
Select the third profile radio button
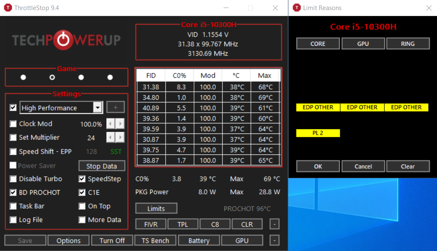[x=81, y=77]
